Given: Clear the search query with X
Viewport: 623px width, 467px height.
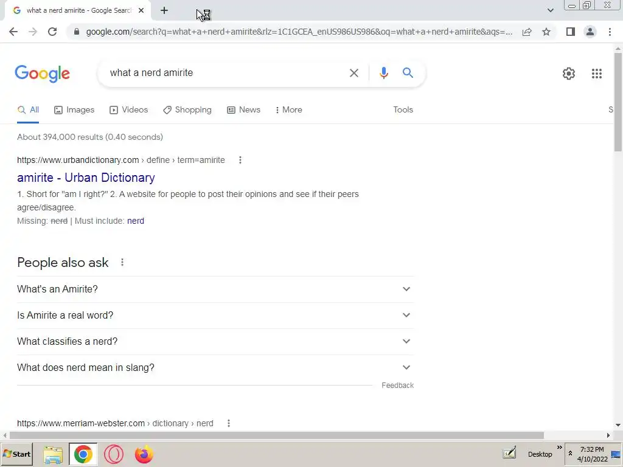Looking at the screenshot, I should click(353, 73).
